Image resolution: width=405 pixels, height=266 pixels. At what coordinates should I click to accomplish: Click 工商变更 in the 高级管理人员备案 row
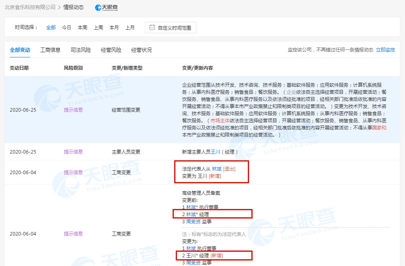point(121,234)
